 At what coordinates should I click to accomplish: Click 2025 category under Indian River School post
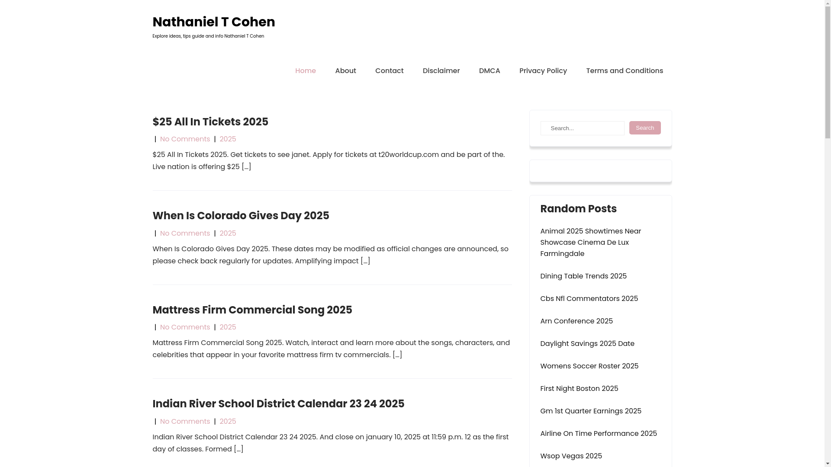[228, 422]
